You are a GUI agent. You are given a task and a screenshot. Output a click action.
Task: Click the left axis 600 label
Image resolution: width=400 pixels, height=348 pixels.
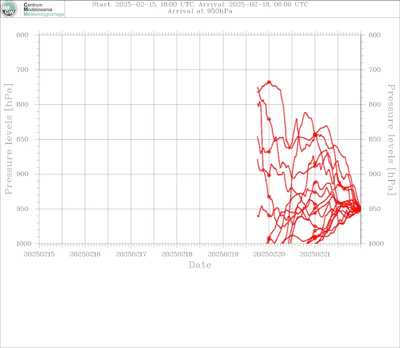point(23,35)
